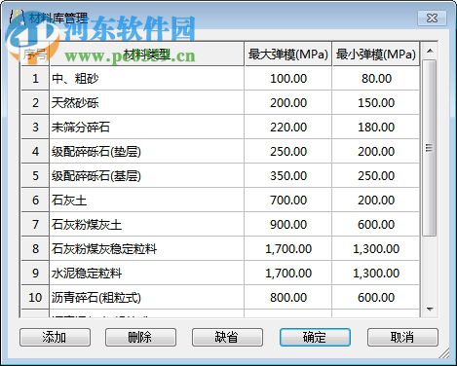Click the 添加 button
This screenshot has width=457, height=366.
[55, 337]
